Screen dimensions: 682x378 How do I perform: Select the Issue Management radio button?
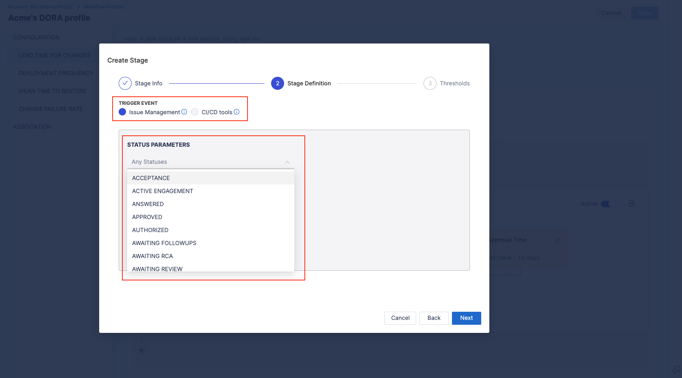(x=122, y=112)
